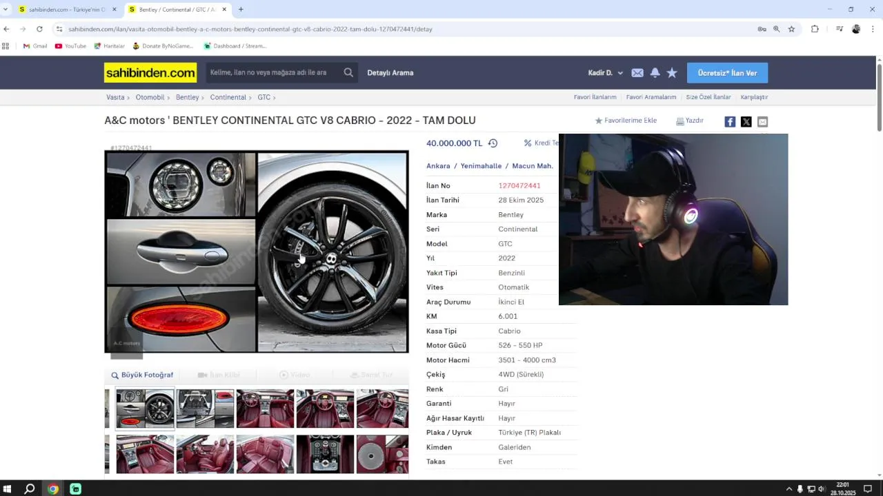Share listing on X
The height and width of the screenshot is (496, 883).
pos(746,122)
